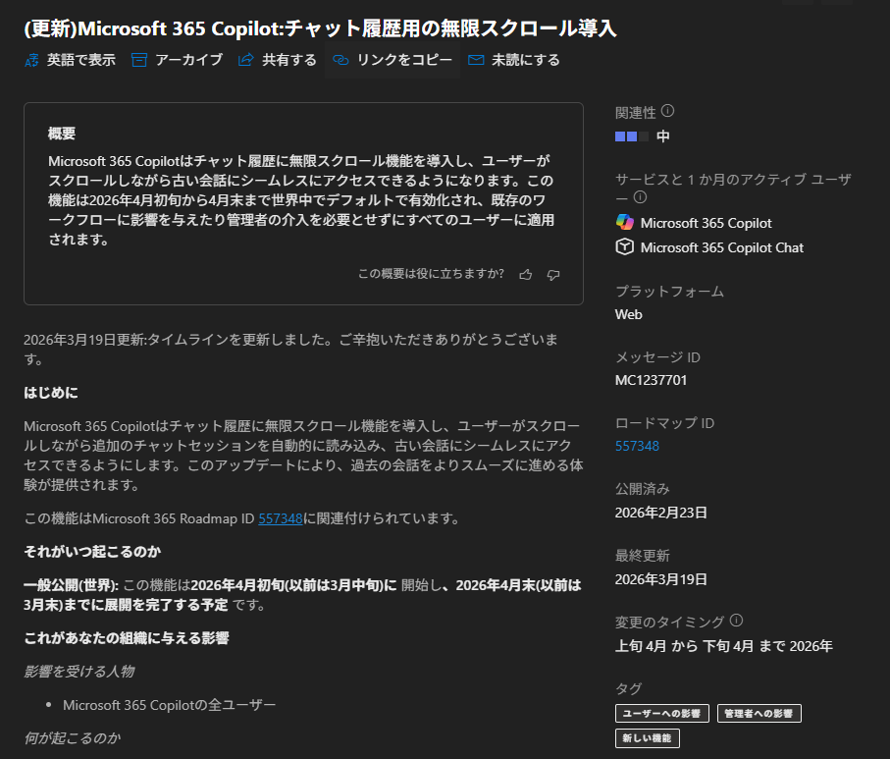Give the summary a thumbs up
Screen dimensions: 890x759
click(x=526, y=274)
